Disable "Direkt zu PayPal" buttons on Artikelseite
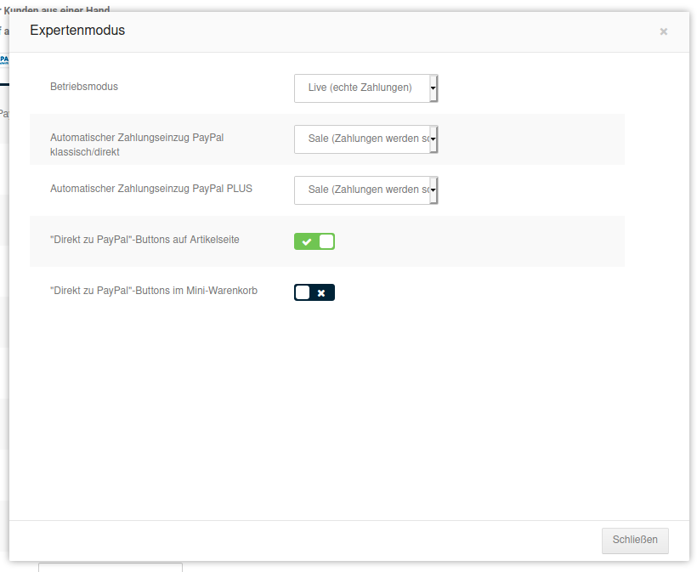Screen dimensions: 697x572 point(314,241)
